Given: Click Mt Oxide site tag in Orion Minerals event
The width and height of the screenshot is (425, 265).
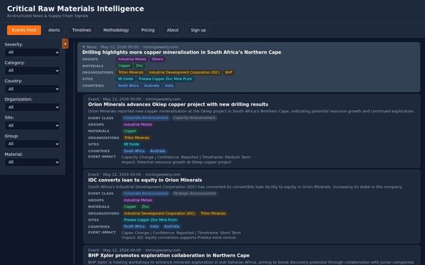Looking at the screenshot, I should (132, 144).
